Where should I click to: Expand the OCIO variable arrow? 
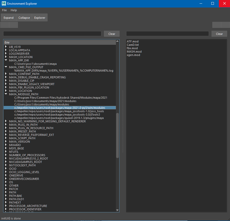tap(6, 169)
